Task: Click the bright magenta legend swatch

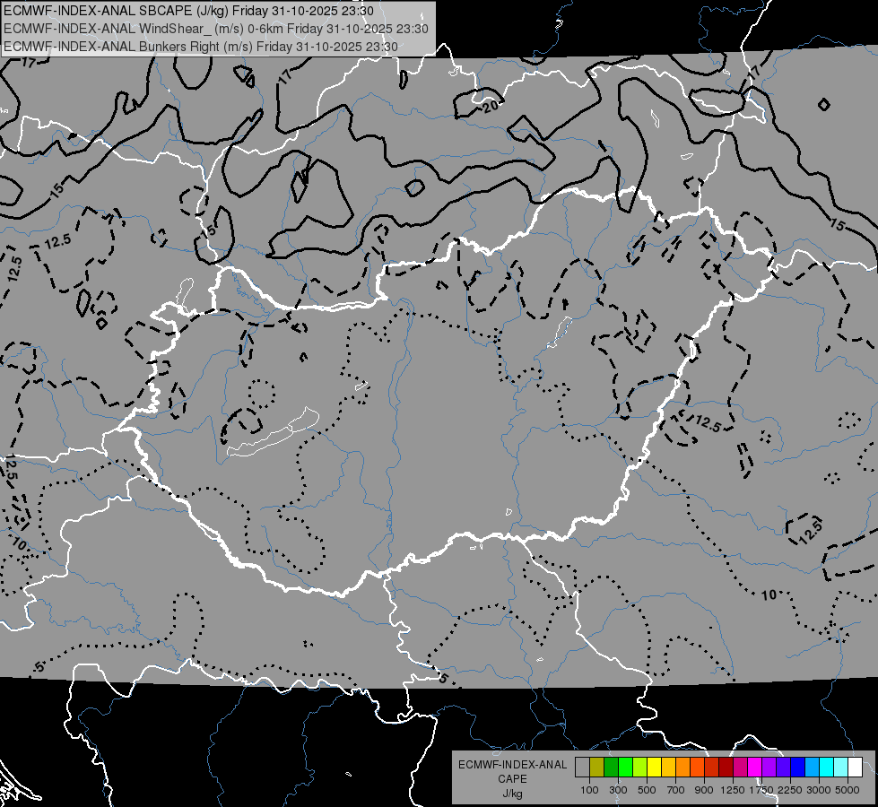Action: (754, 767)
